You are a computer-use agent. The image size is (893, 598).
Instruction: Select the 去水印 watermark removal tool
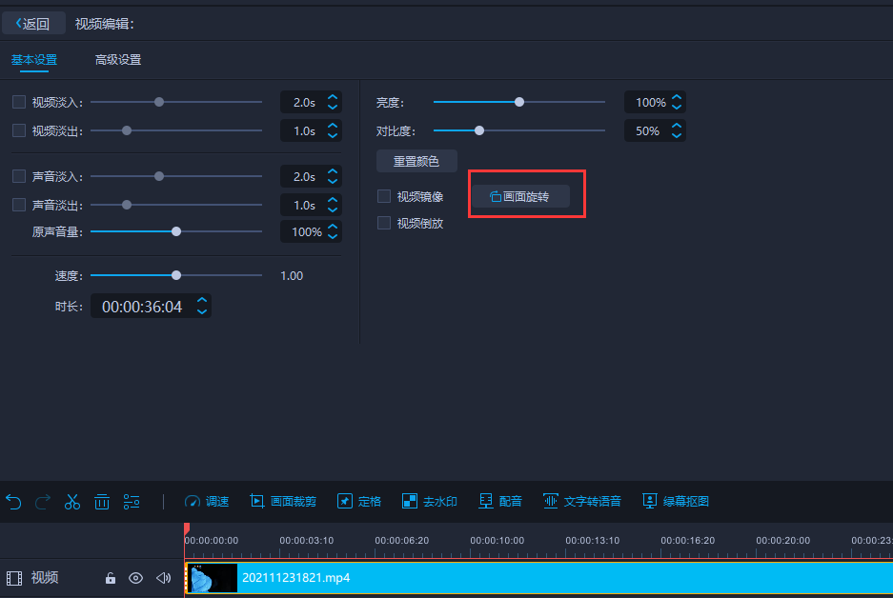click(429, 501)
